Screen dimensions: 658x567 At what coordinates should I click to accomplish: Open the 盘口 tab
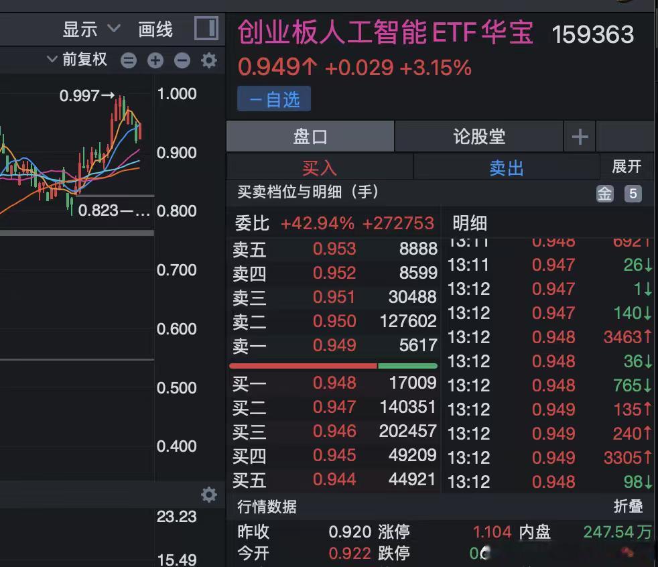coord(311,135)
